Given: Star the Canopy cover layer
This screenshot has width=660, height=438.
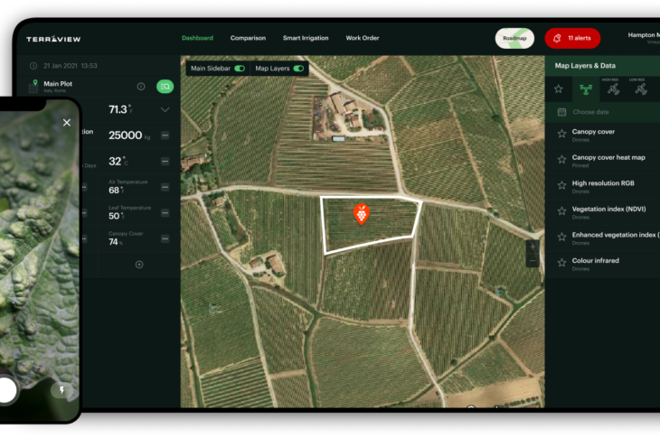Looking at the screenshot, I should click(x=561, y=134).
